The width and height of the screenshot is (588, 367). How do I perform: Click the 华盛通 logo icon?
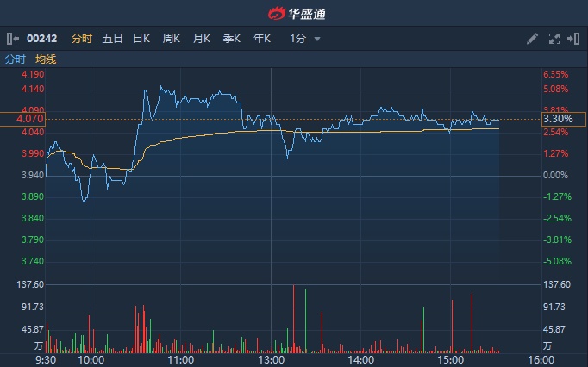(x=276, y=13)
